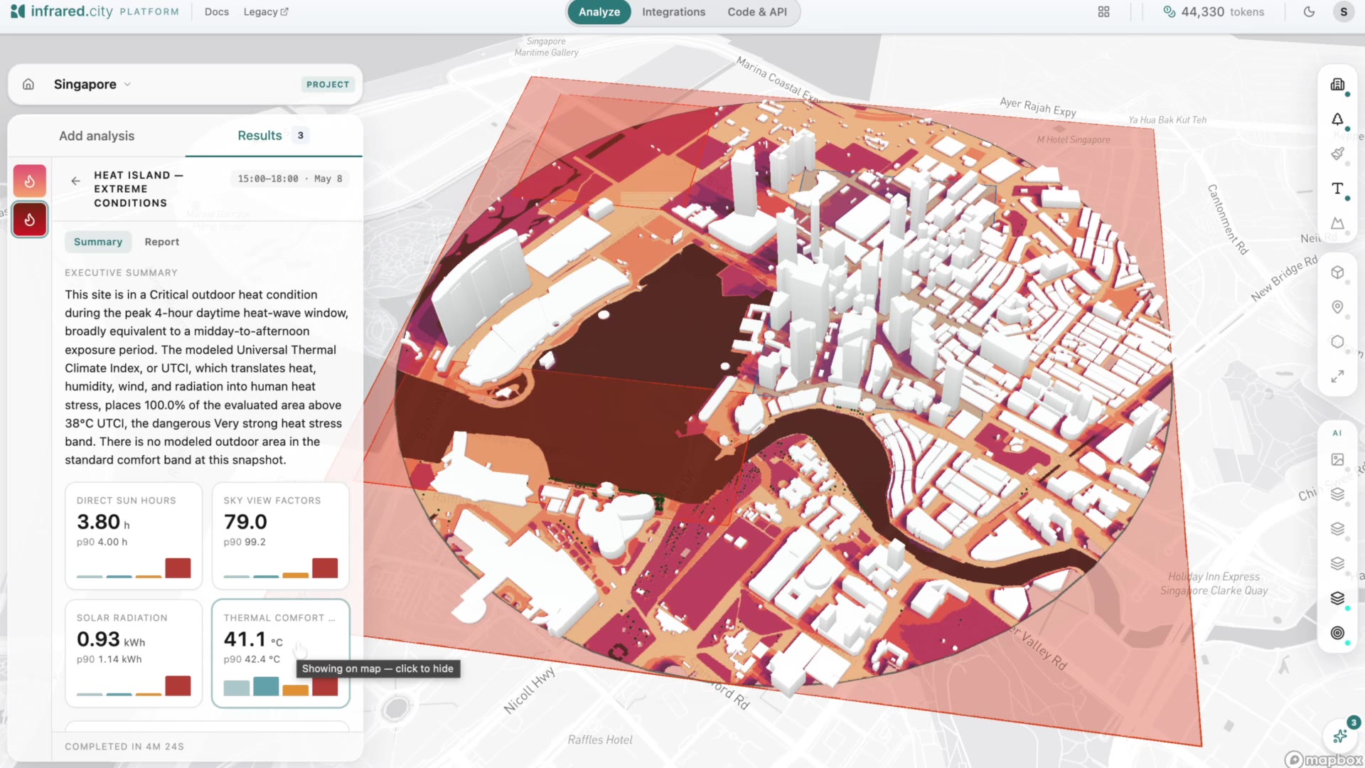The width and height of the screenshot is (1365, 768).
Task: Hide the Thermal Comfort layer card
Action: (281, 654)
